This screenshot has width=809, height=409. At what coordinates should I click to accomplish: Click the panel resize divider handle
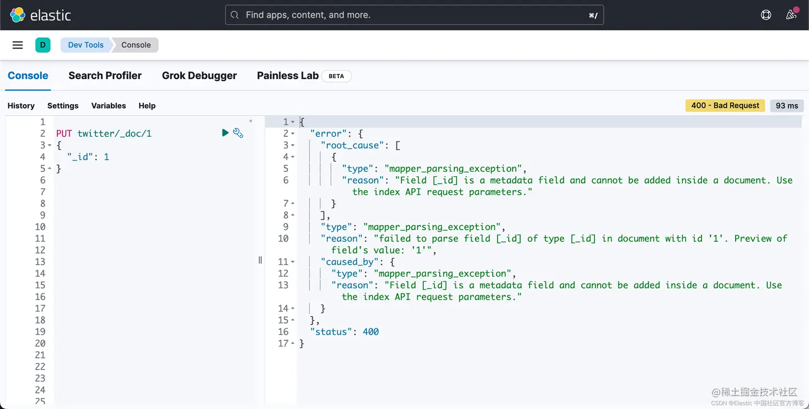coord(260,260)
